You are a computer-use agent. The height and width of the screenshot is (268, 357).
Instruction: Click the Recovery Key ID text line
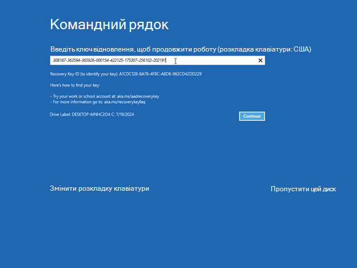click(x=126, y=74)
